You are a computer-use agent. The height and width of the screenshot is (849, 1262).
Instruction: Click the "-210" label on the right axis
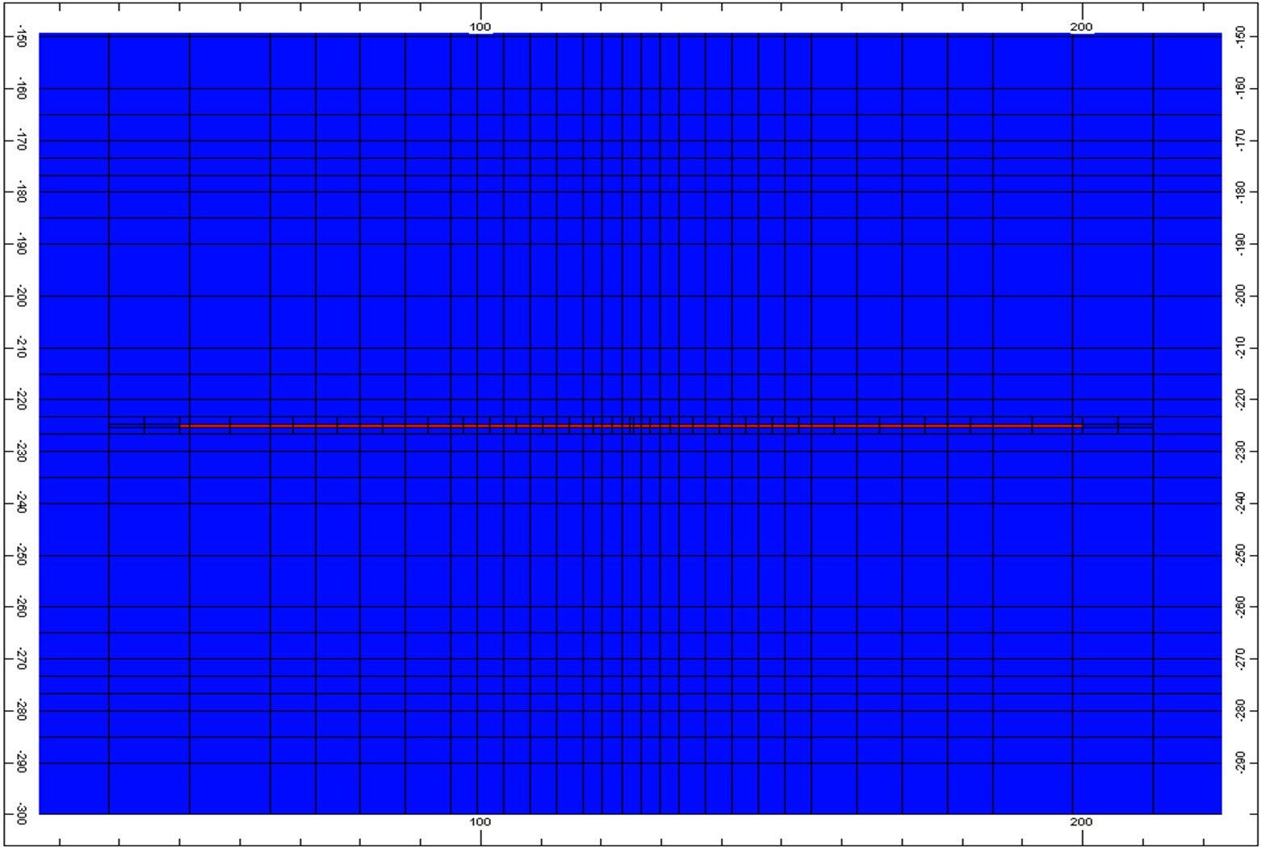click(x=1240, y=347)
